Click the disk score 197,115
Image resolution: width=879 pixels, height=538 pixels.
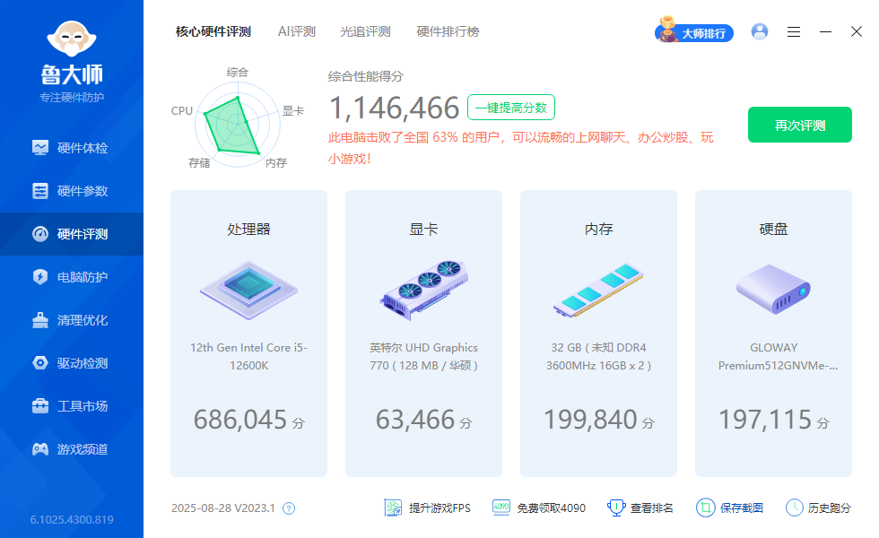tap(765, 420)
